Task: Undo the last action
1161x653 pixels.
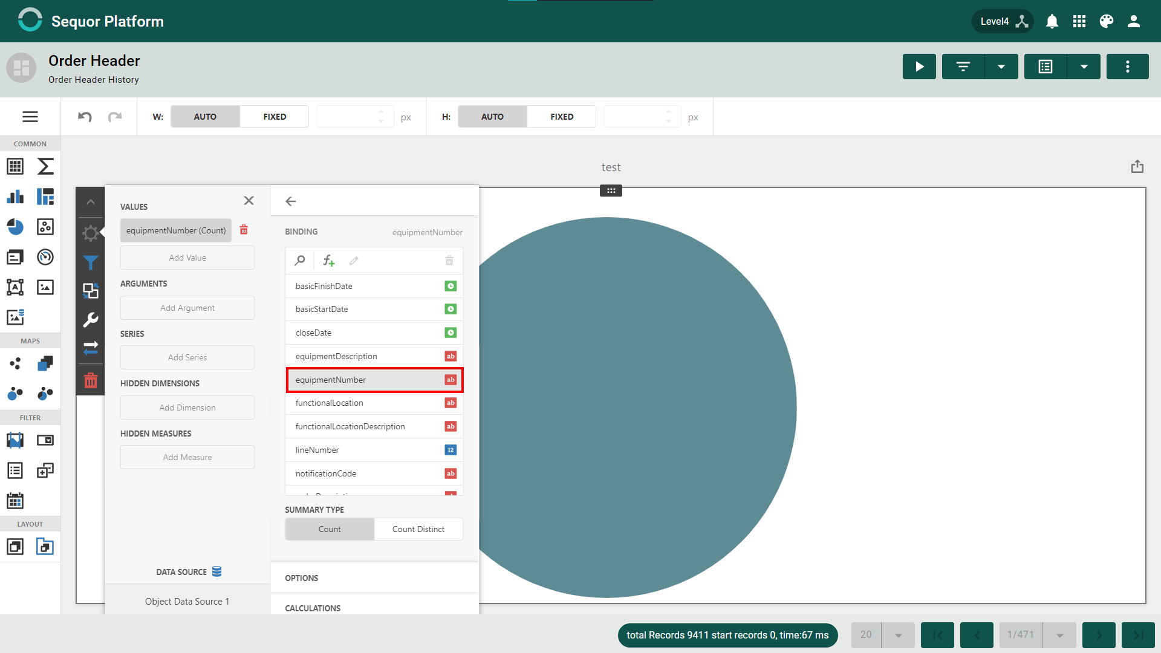Action: [85, 117]
